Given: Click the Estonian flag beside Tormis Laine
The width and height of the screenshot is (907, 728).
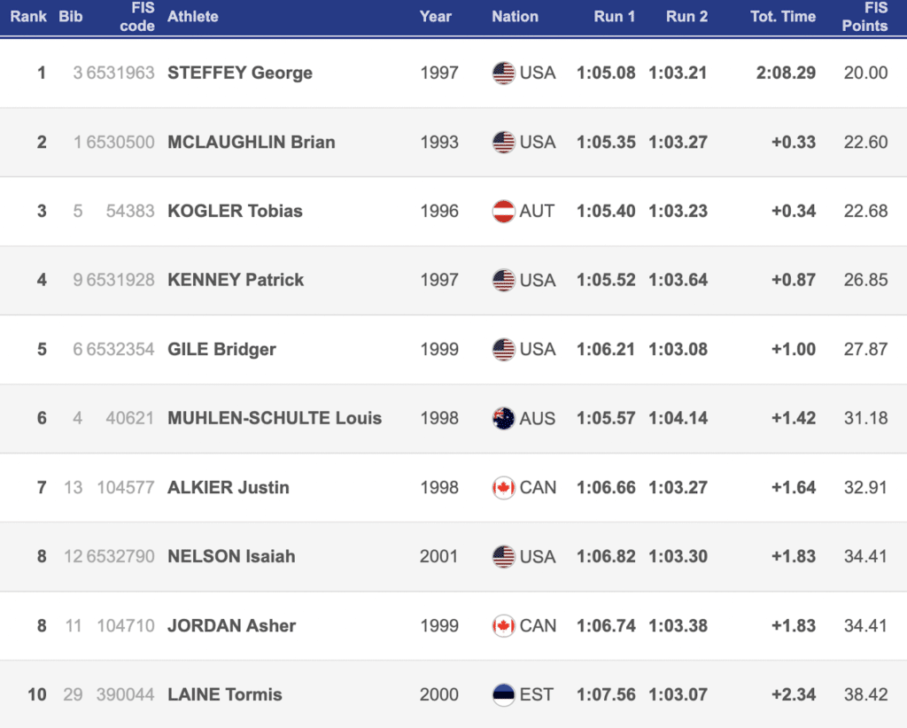Looking at the screenshot, I should (503, 695).
